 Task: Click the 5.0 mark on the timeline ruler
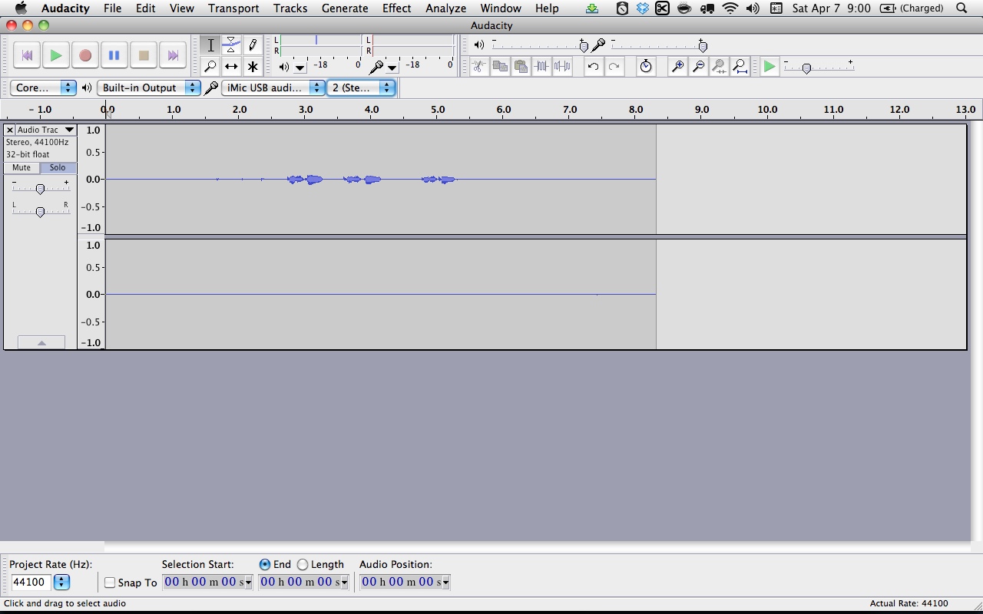(438, 110)
